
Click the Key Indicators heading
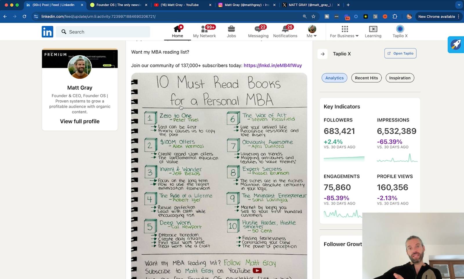click(342, 106)
